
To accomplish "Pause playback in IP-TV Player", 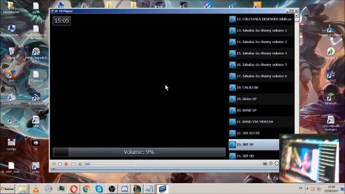I will (x=54, y=164).
